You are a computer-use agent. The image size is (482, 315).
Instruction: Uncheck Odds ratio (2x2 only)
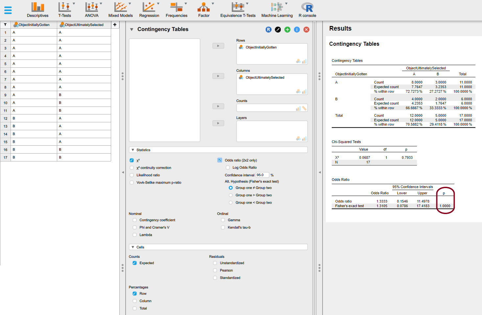(220, 160)
